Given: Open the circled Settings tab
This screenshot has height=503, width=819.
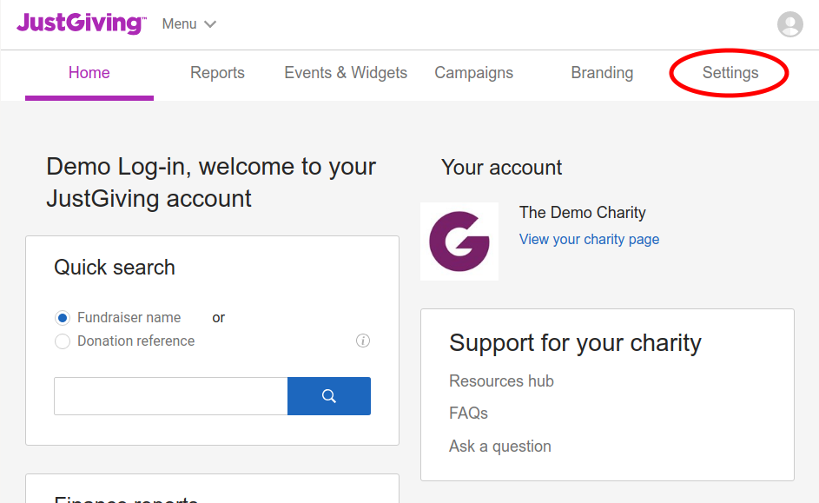Looking at the screenshot, I should [730, 73].
